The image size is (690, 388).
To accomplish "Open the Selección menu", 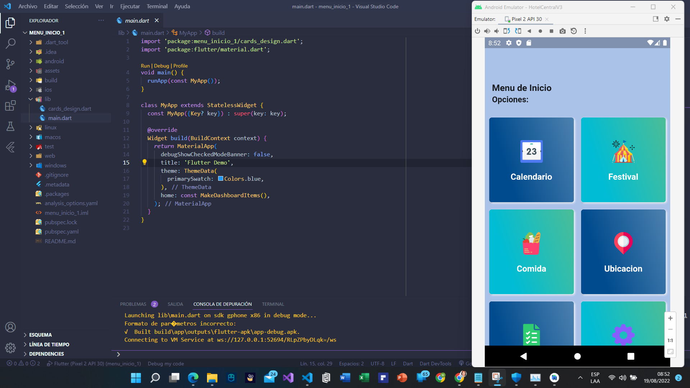I will coord(77,6).
